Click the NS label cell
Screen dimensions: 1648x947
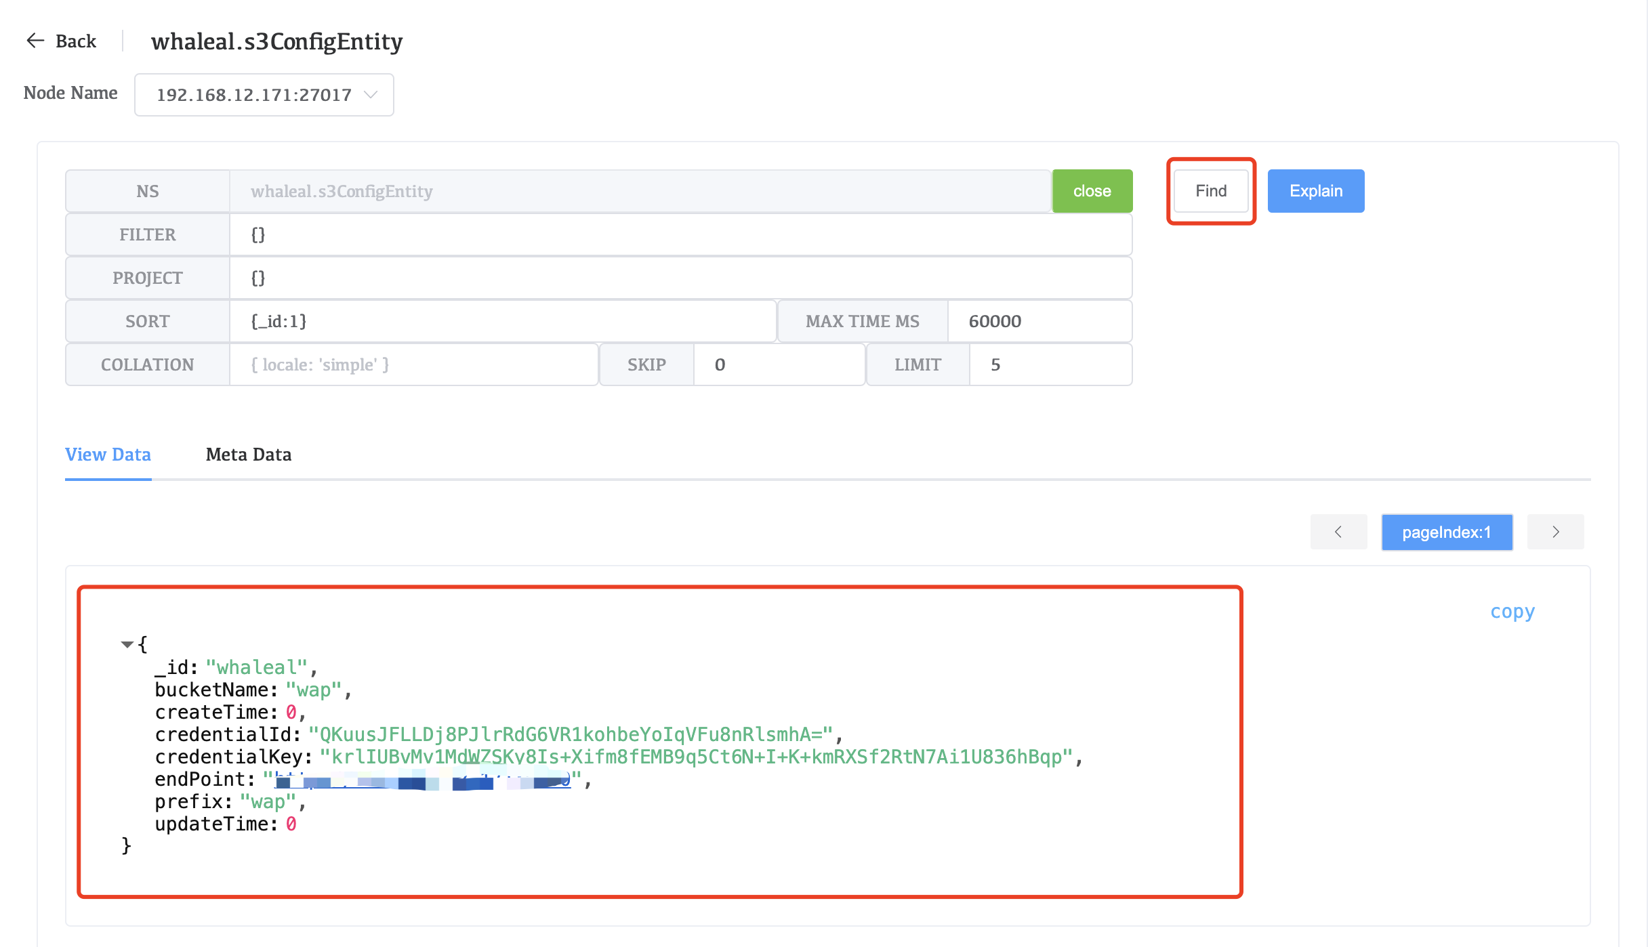(148, 191)
